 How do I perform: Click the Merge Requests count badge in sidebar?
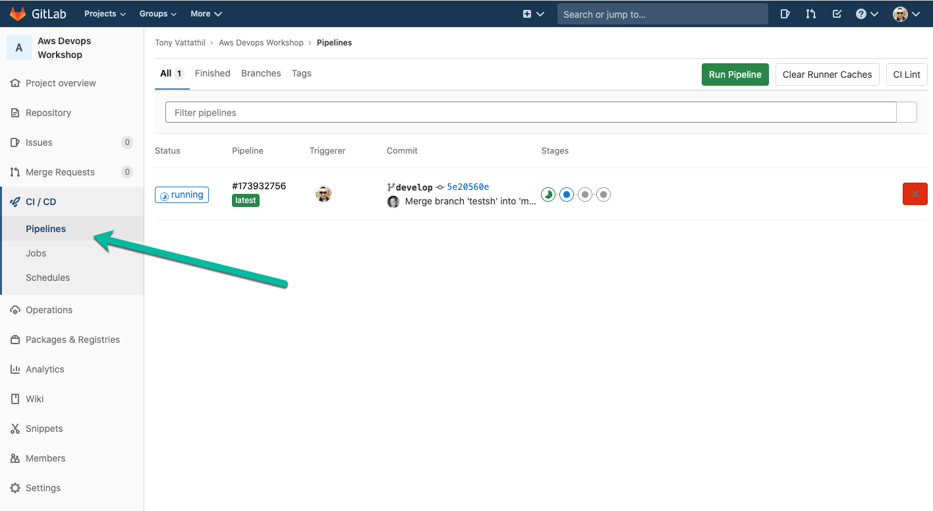[x=127, y=172]
